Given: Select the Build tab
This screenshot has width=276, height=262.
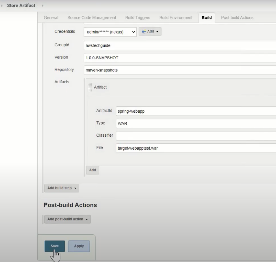Looking at the screenshot, I should pos(207,18).
